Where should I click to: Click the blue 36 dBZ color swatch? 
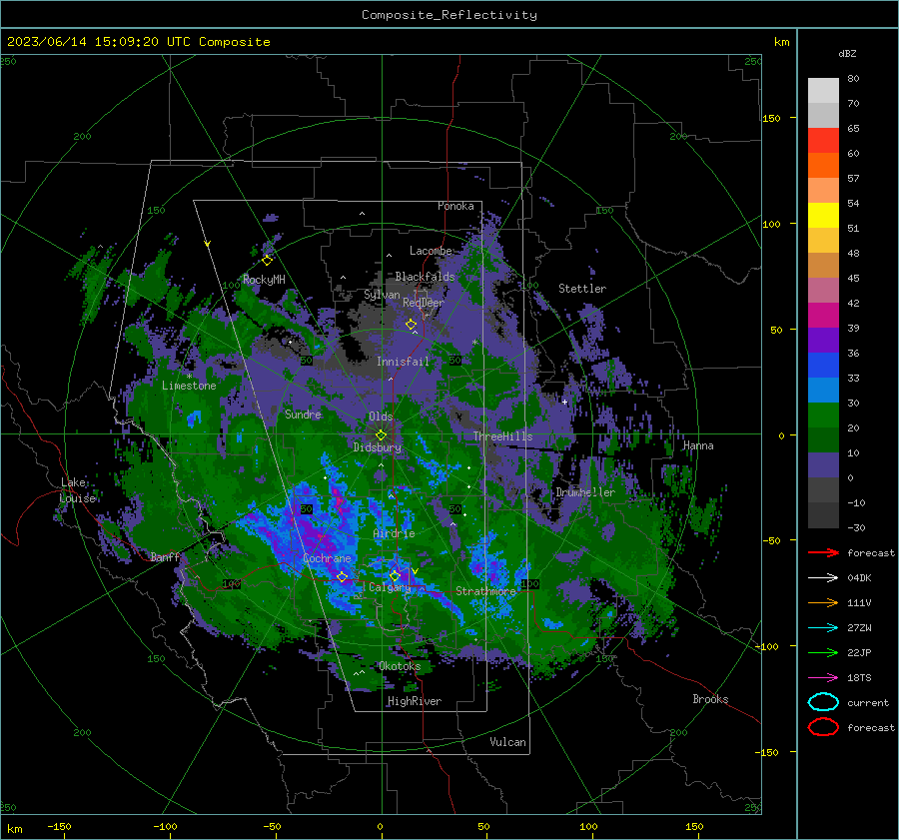point(823,366)
